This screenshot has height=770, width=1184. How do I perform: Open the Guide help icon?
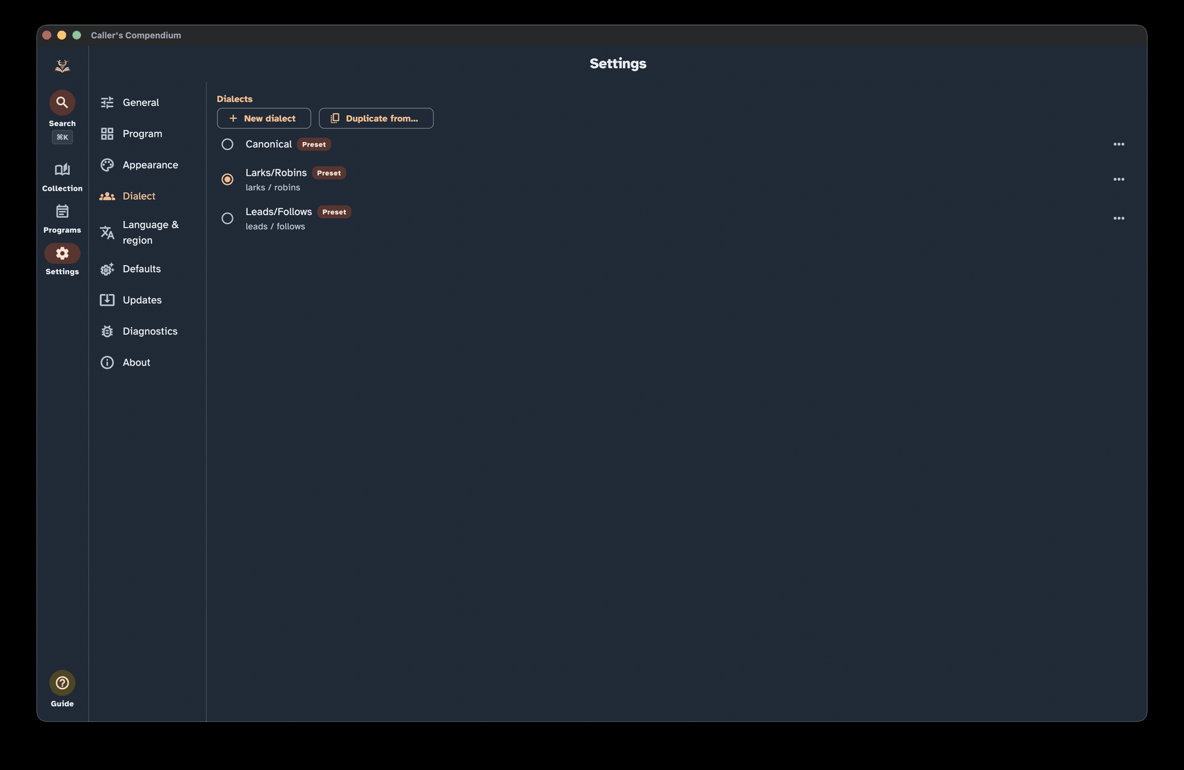point(62,683)
